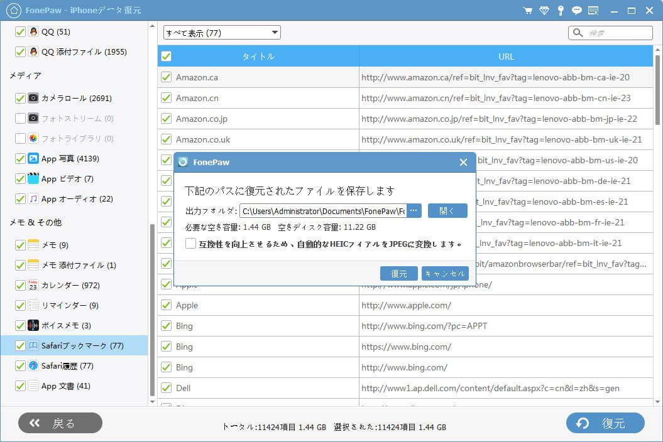Click the App ビデオ clapperboard icon
Screen dimensions: 663x442
click(33, 178)
